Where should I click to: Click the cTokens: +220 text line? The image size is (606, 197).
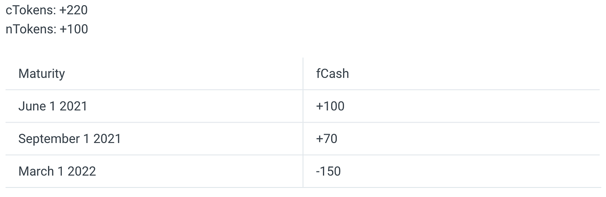[47, 10]
